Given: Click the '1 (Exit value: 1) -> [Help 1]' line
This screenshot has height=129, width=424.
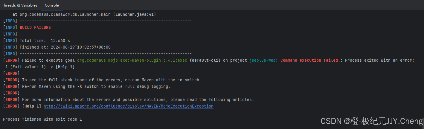Looking at the screenshot, I should (x=40, y=67).
